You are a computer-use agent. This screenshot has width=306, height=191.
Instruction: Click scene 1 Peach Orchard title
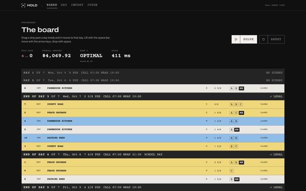click(x=57, y=162)
